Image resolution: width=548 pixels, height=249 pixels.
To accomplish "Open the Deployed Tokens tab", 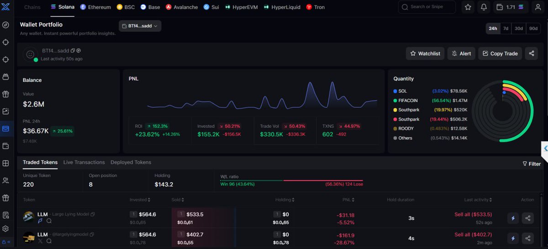I will (x=131, y=162).
